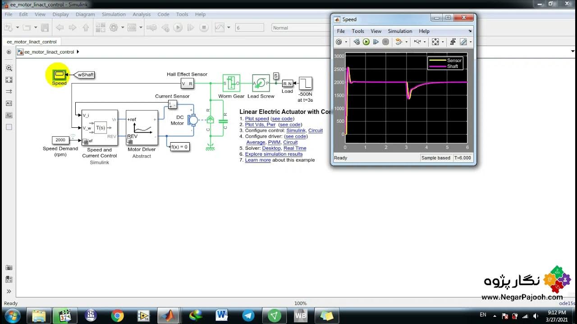Open dropdown next to scope zoom tool
The width and height of the screenshot is (577, 324).
point(424,42)
